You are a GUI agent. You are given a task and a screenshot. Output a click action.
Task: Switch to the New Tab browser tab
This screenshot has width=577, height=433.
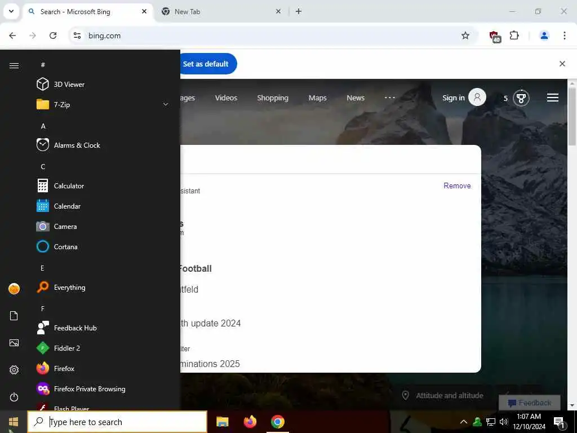[x=221, y=12]
